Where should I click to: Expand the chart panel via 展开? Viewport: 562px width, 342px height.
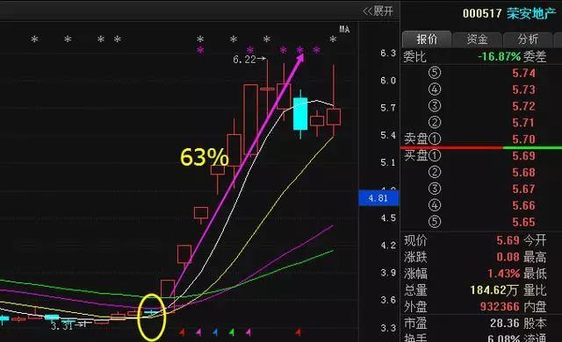tap(378, 11)
